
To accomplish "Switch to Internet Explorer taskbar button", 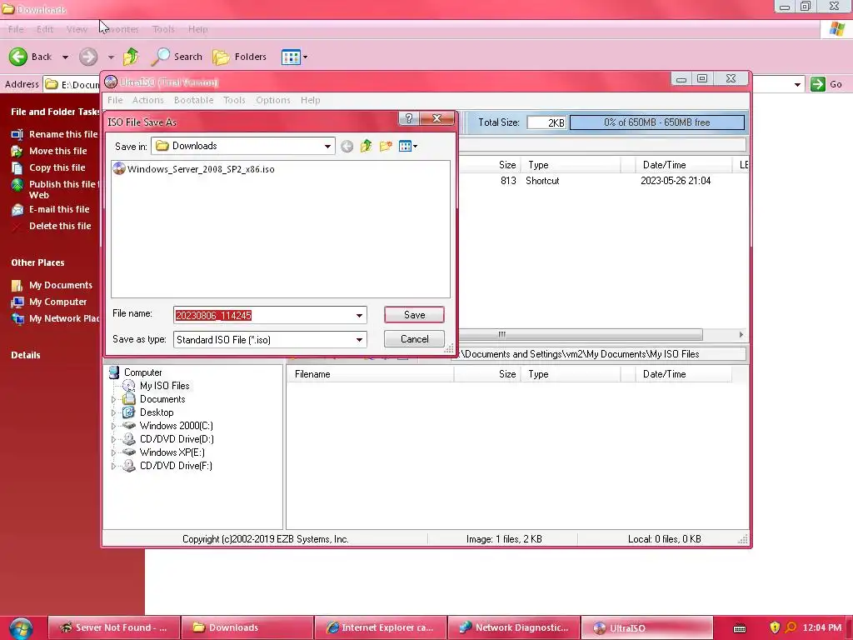I will 380,627.
